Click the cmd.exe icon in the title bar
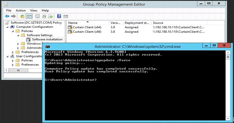Image resolution: width=234 pixels, height=123 pixels. tap(48, 47)
